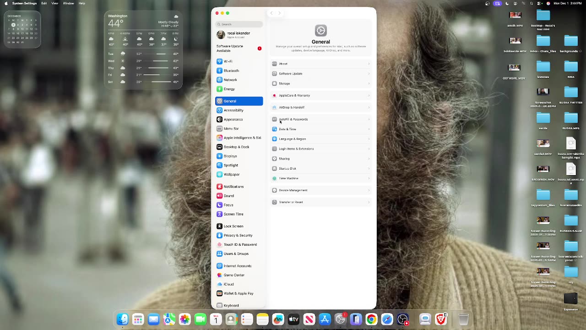Screen dimensions: 586x330
Task: Select Wallpaper in the sidebar
Action: pyautogui.click(x=239, y=174)
